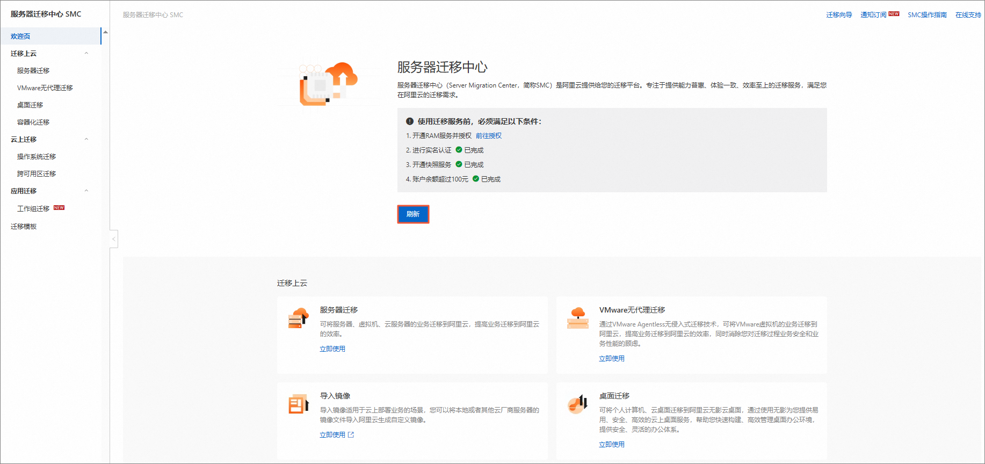Click the NEW badge beside 通知订阅
The image size is (985, 464).
click(894, 14)
